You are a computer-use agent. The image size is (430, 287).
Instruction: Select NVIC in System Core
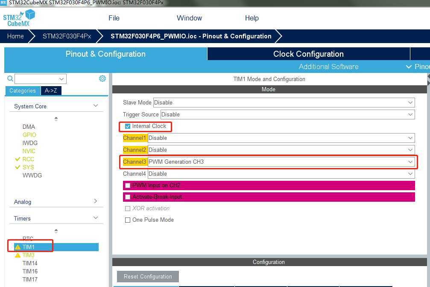[x=29, y=151]
